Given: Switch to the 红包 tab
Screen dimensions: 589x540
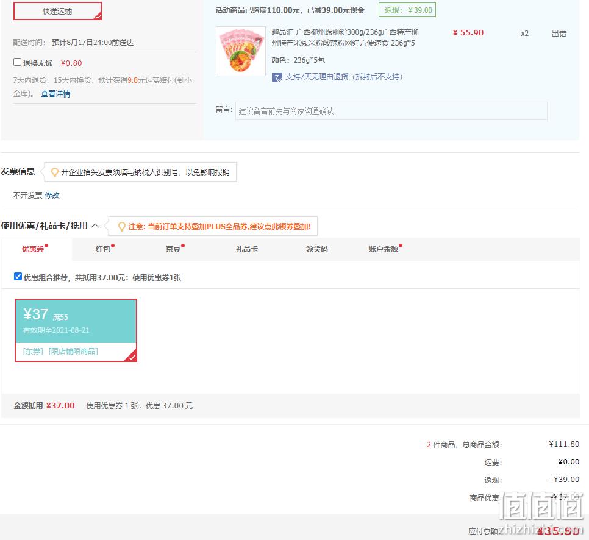Looking at the screenshot, I should [104, 249].
